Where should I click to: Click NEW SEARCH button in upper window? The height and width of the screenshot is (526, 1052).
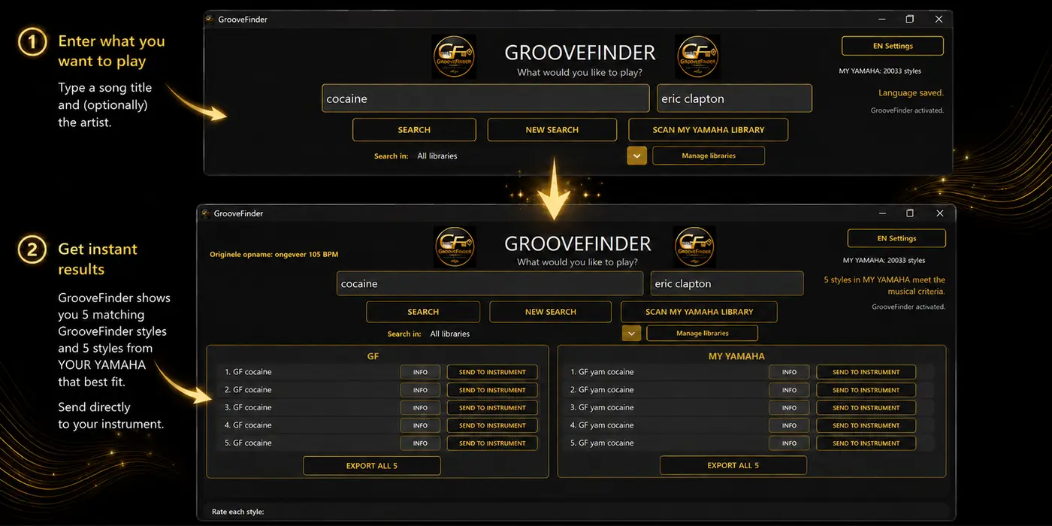tap(552, 130)
